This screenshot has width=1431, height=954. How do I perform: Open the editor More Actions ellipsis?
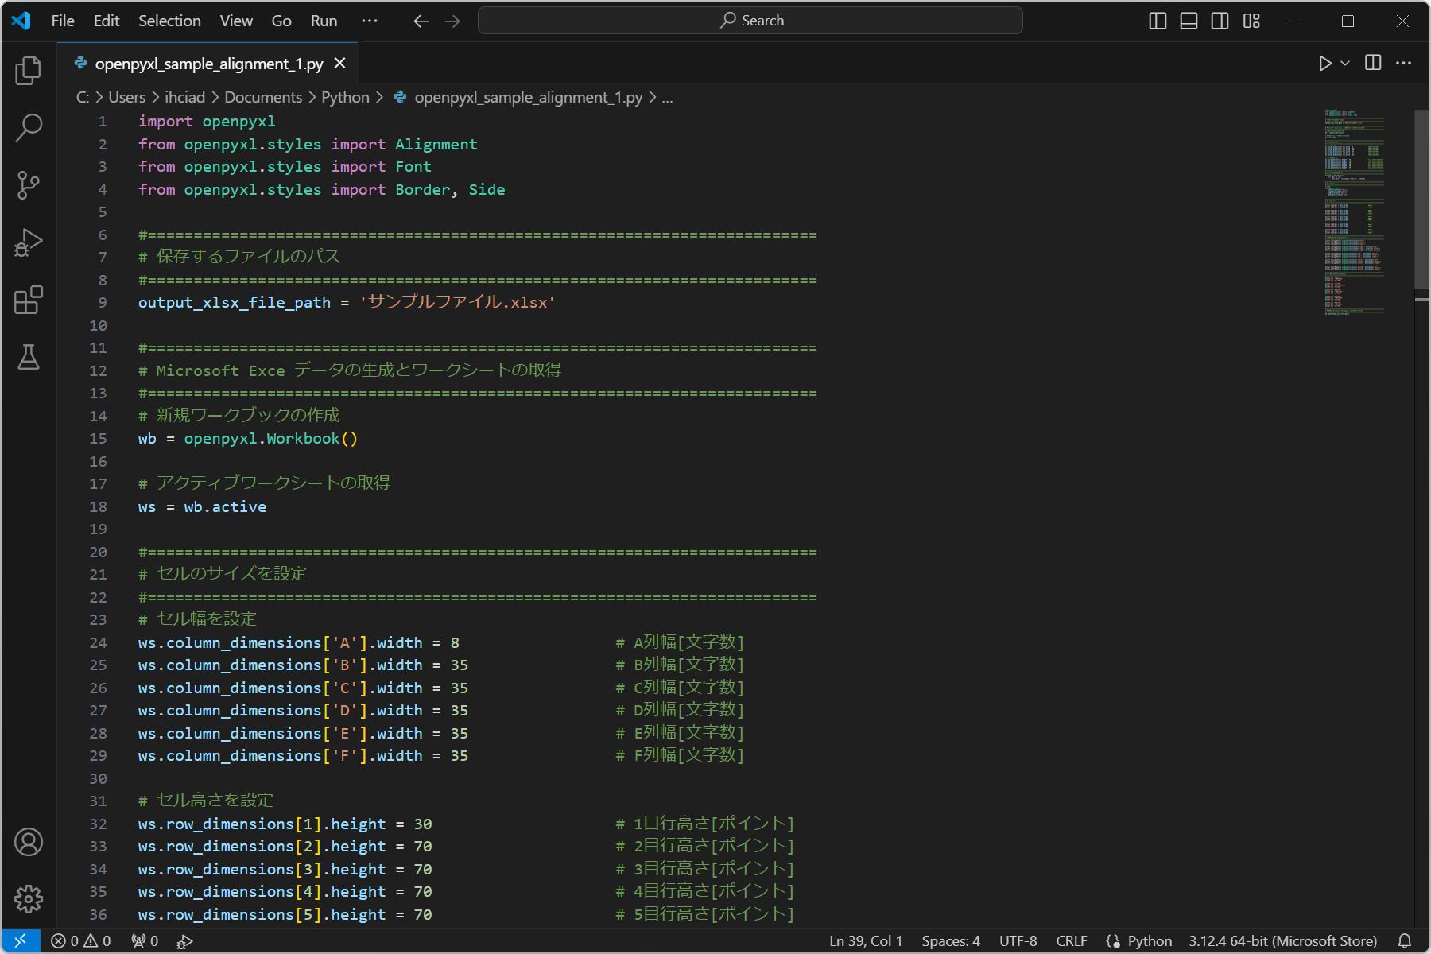click(x=1404, y=63)
